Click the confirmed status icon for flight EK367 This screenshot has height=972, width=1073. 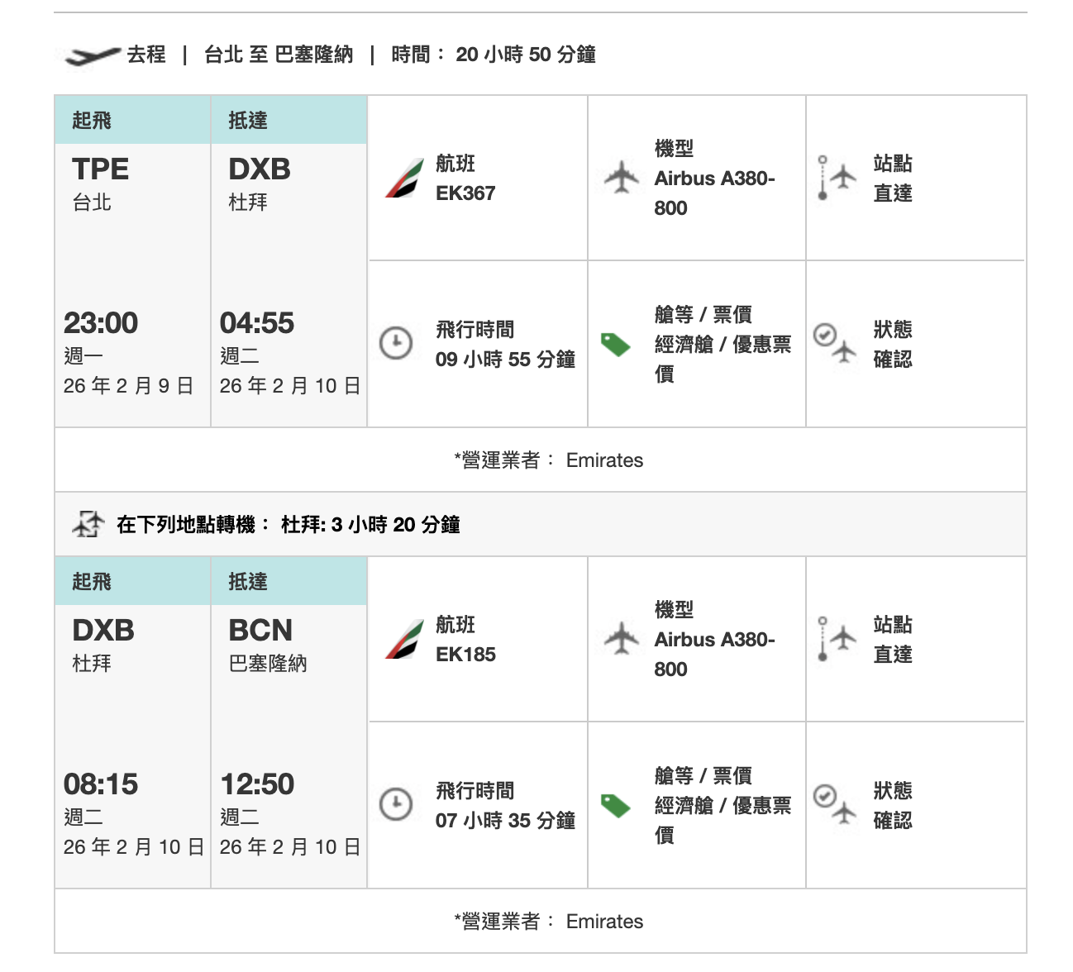coord(835,343)
